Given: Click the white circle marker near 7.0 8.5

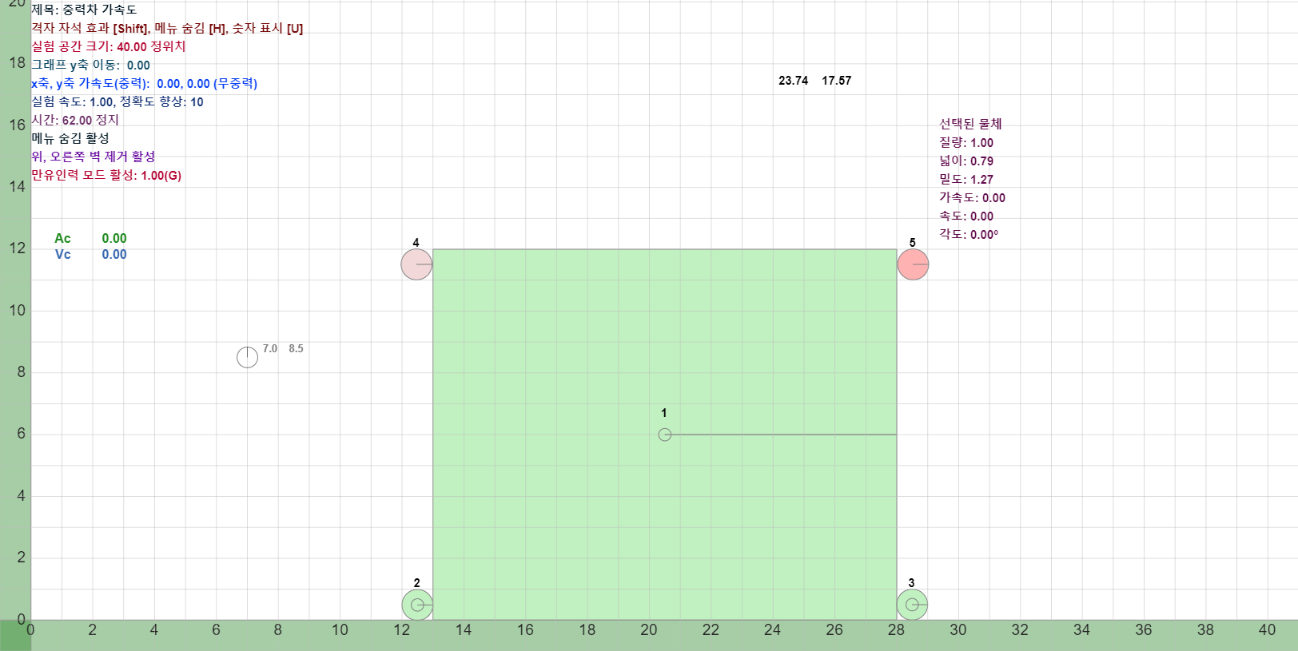Looking at the screenshot, I should point(247,357).
